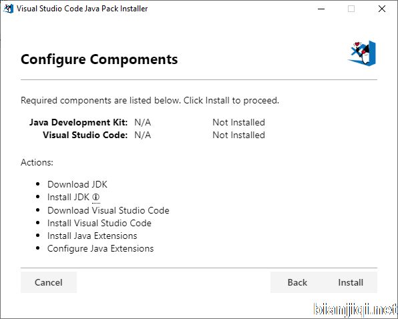
Task: Select the Download Visual Studio Code action
Action: [108, 210]
